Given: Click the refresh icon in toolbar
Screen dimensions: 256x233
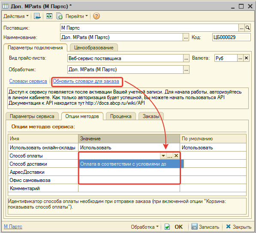Looking at the screenshot, I should [x=49, y=16].
